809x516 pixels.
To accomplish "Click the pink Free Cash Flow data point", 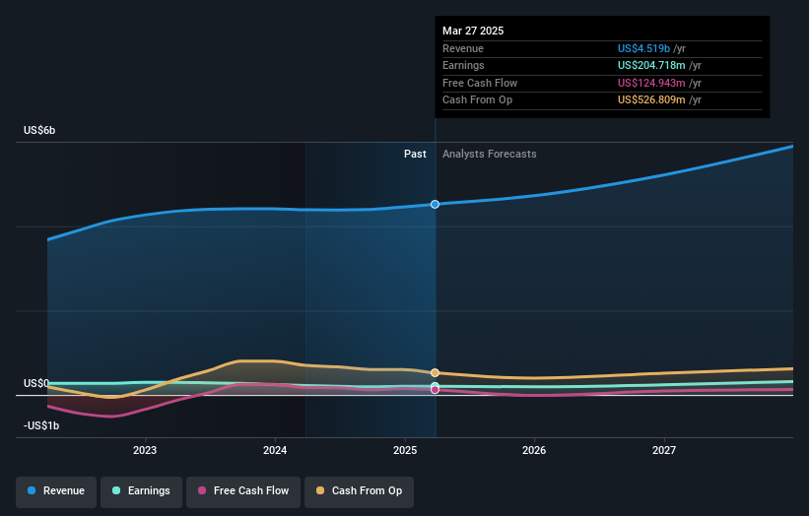I will point(435,390).
